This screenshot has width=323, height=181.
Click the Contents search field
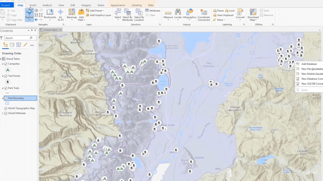17,38
